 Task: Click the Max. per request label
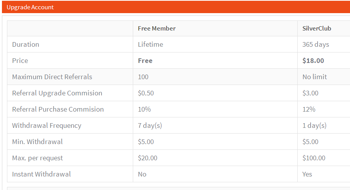(x=37, y=158)
